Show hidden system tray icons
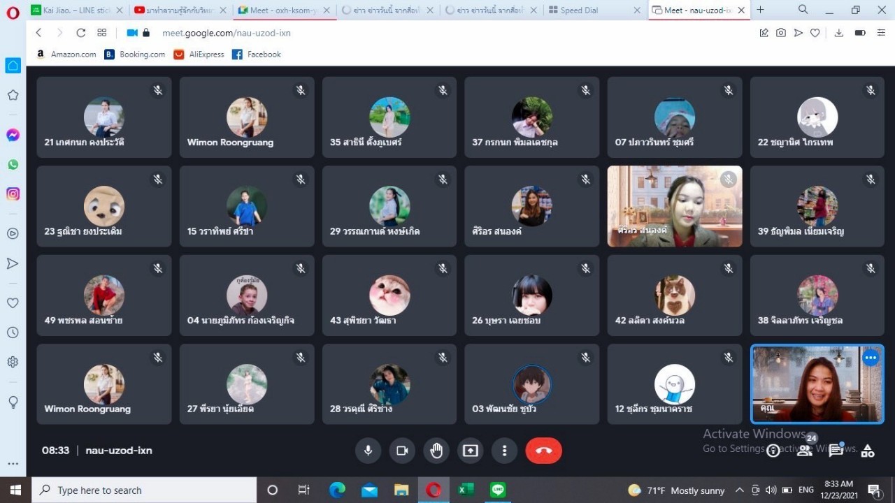 point(739,490)
